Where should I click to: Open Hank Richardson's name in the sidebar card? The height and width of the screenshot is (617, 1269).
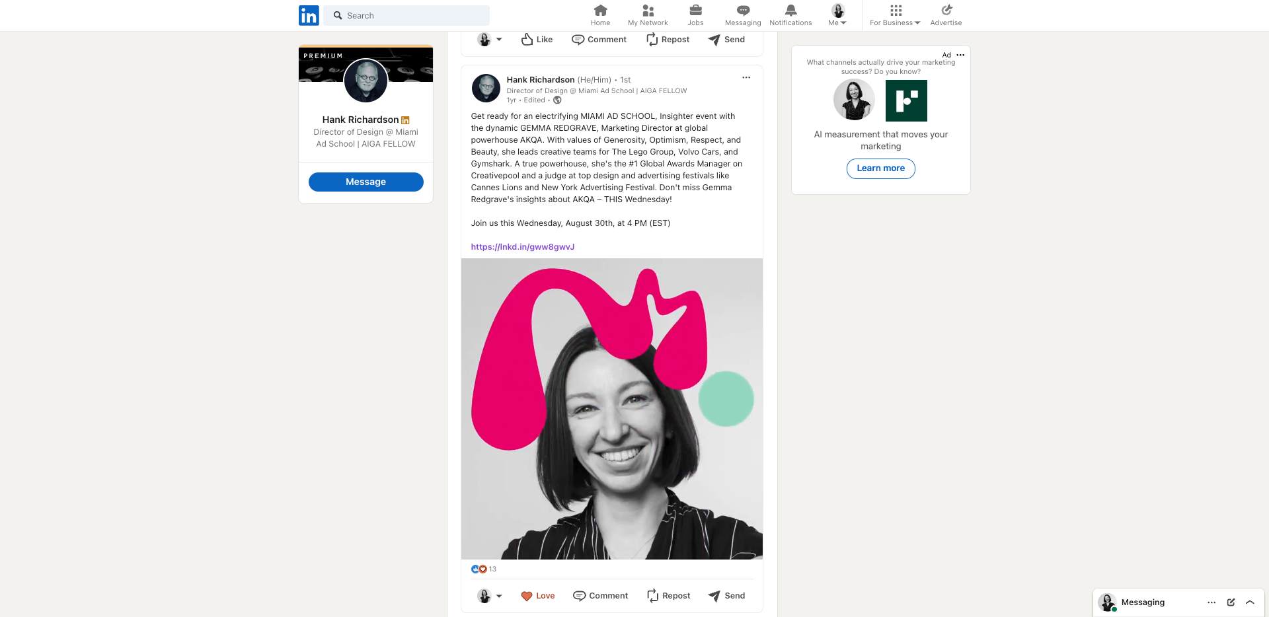360,120
